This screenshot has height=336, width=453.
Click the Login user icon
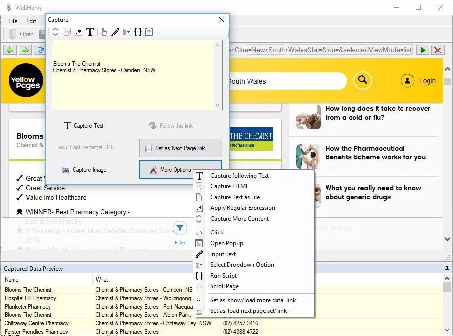click(407, 81)
